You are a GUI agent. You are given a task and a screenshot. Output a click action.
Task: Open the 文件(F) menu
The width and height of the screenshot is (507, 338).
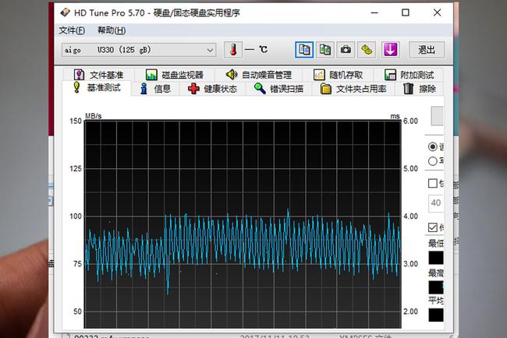click(x=72, y=30)
